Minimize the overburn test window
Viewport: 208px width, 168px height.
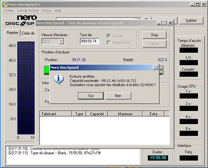click(x=159, y=23)
